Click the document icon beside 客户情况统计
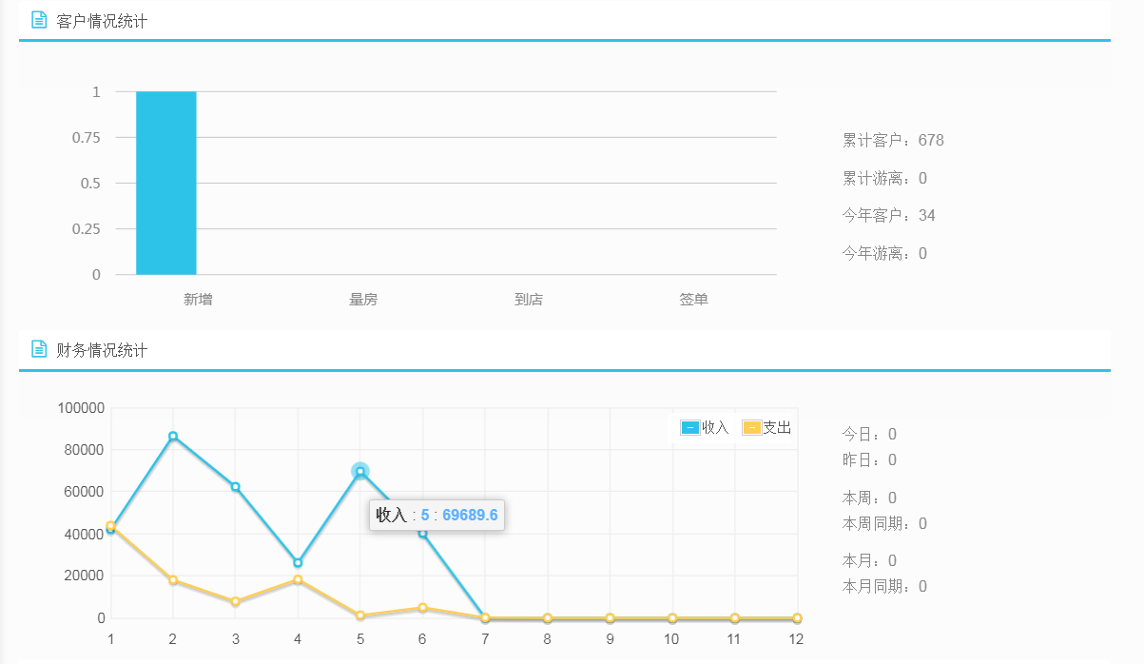This screenshot has width=1144, height=664. (x=37, y=19)
